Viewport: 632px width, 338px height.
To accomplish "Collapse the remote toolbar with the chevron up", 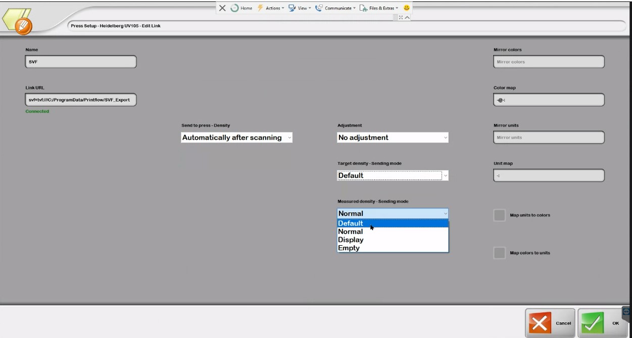I will click(x=407, y=17).
